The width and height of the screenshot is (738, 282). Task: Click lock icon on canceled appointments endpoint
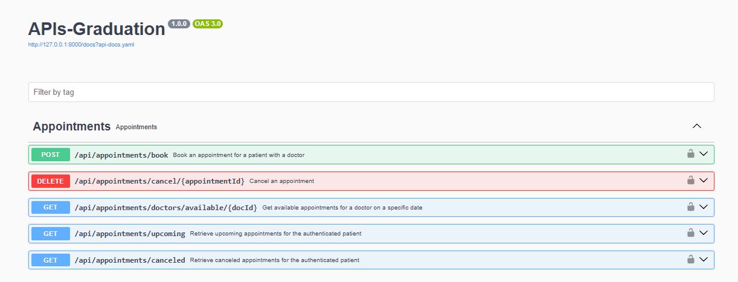point(690,259)
